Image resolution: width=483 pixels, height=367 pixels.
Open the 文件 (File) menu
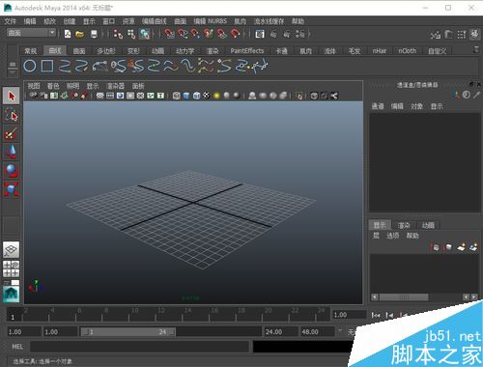[10, 21]
